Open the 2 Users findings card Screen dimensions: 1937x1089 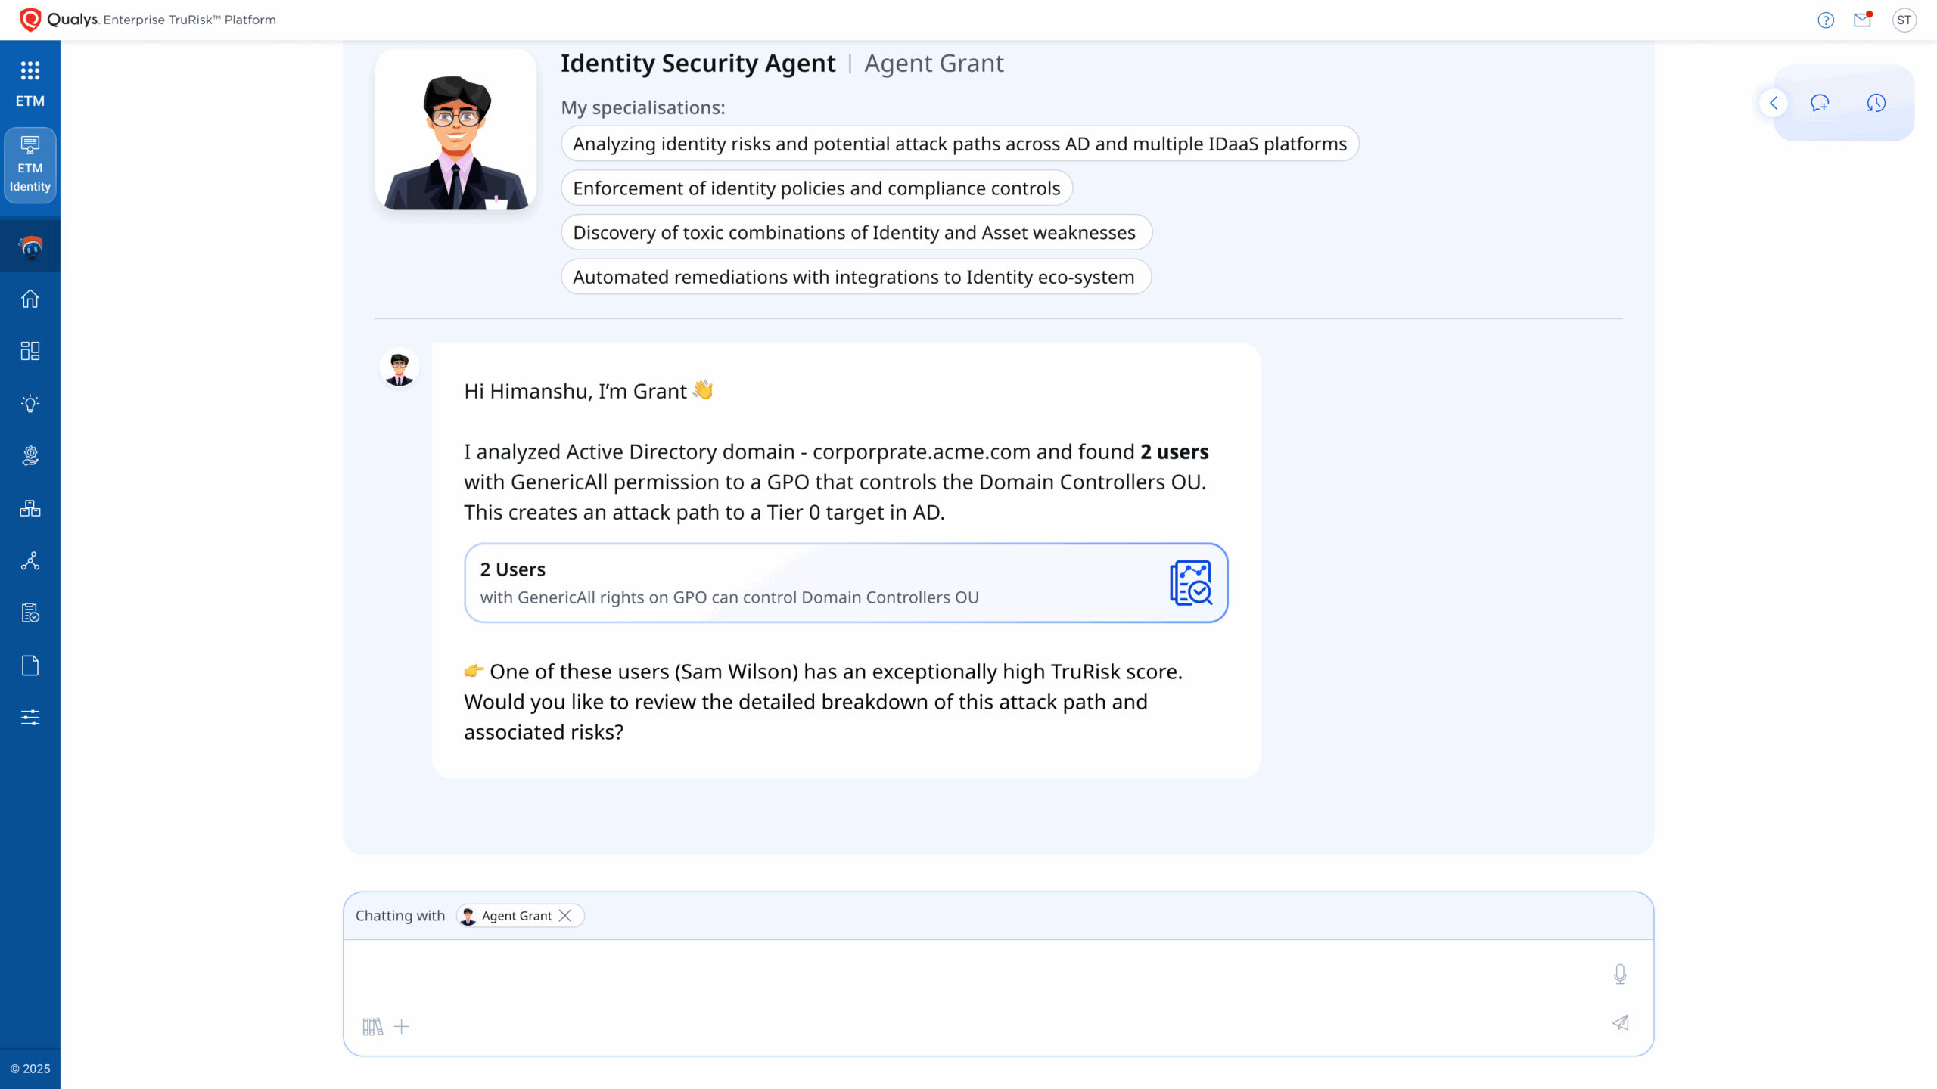click(x=845, y=583)
